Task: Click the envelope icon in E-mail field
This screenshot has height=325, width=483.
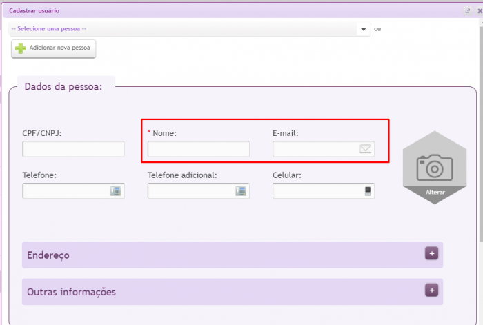Action: pos(366,149)
